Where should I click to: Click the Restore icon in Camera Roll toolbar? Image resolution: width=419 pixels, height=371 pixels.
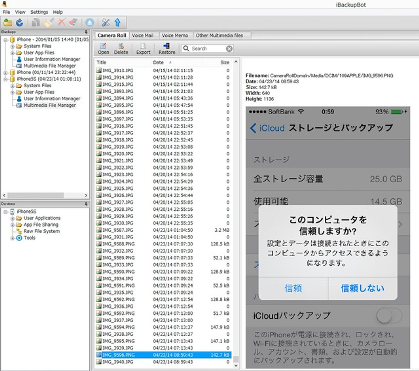(x=167, y=48)
